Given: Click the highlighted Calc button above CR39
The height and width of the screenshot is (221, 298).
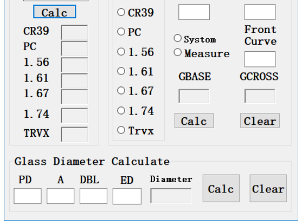Looking at the screenshot, I should point(55,12).
